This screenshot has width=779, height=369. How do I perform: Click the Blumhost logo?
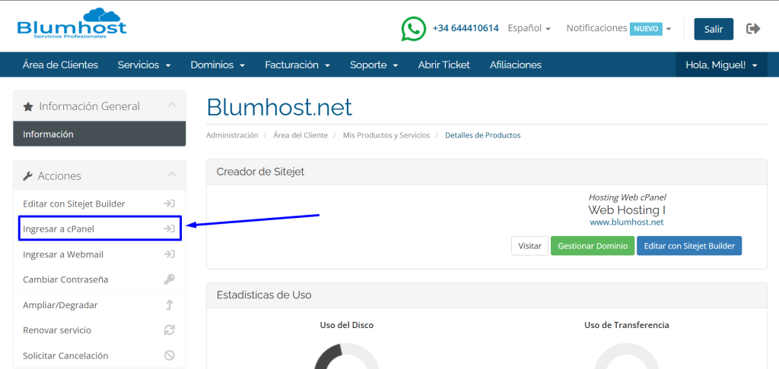(72, 24)
